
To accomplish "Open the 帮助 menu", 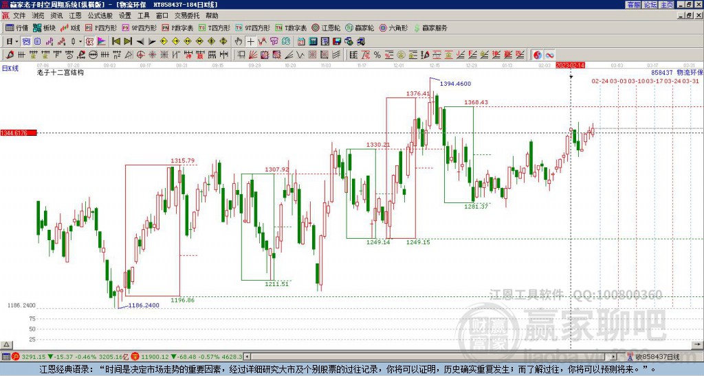I will (x=212, y=16).
